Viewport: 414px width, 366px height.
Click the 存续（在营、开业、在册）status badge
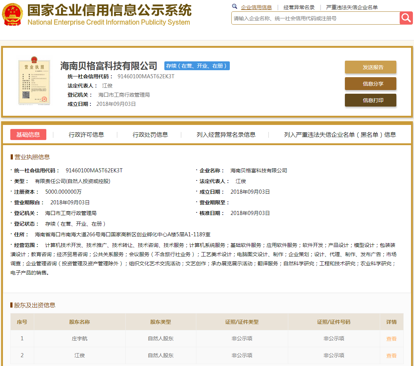197,66
